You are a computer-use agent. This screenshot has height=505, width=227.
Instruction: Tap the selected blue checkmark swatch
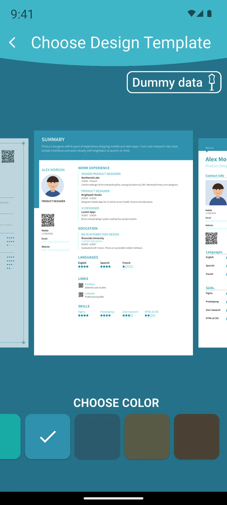pyautogui.click(x=48, y=437)
